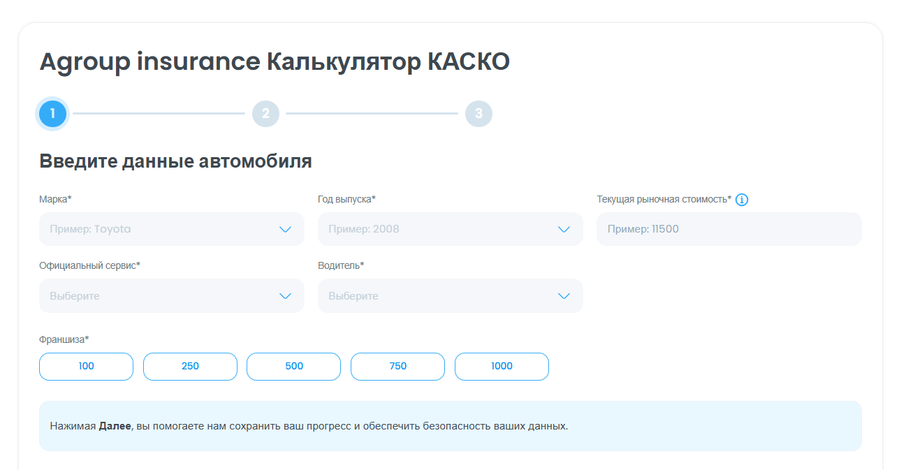899x470 pixels.
Task: Jump to step 3 of the calculator
Action: [x=478, y=114]
